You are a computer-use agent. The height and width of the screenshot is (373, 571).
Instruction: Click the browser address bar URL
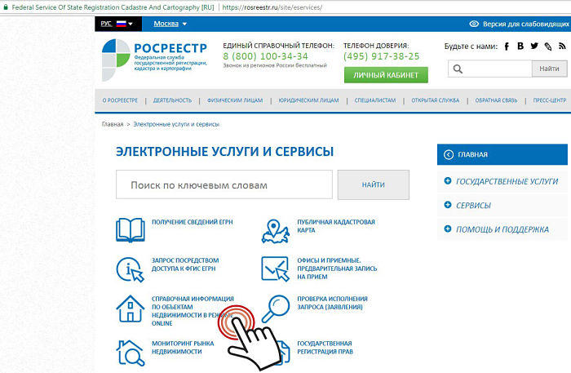click(272, 7)
